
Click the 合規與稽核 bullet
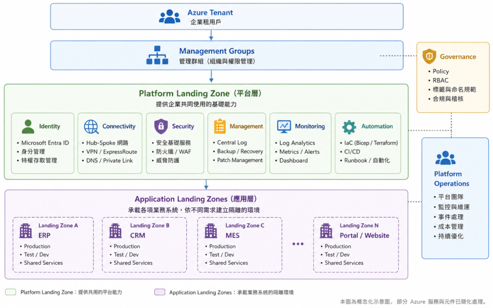[448, 99]
